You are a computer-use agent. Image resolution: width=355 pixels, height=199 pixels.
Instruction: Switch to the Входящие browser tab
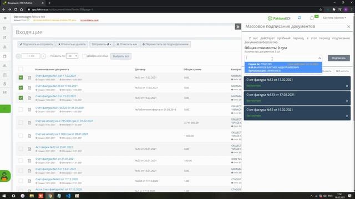(x=23, y=3)
